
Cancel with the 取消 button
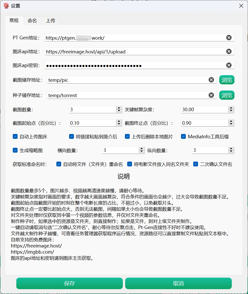pyautogui.click(x=178, y=283)
